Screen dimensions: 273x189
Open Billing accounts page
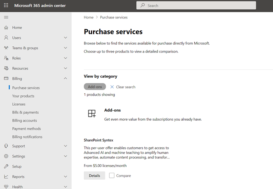(x=25, y=120)
